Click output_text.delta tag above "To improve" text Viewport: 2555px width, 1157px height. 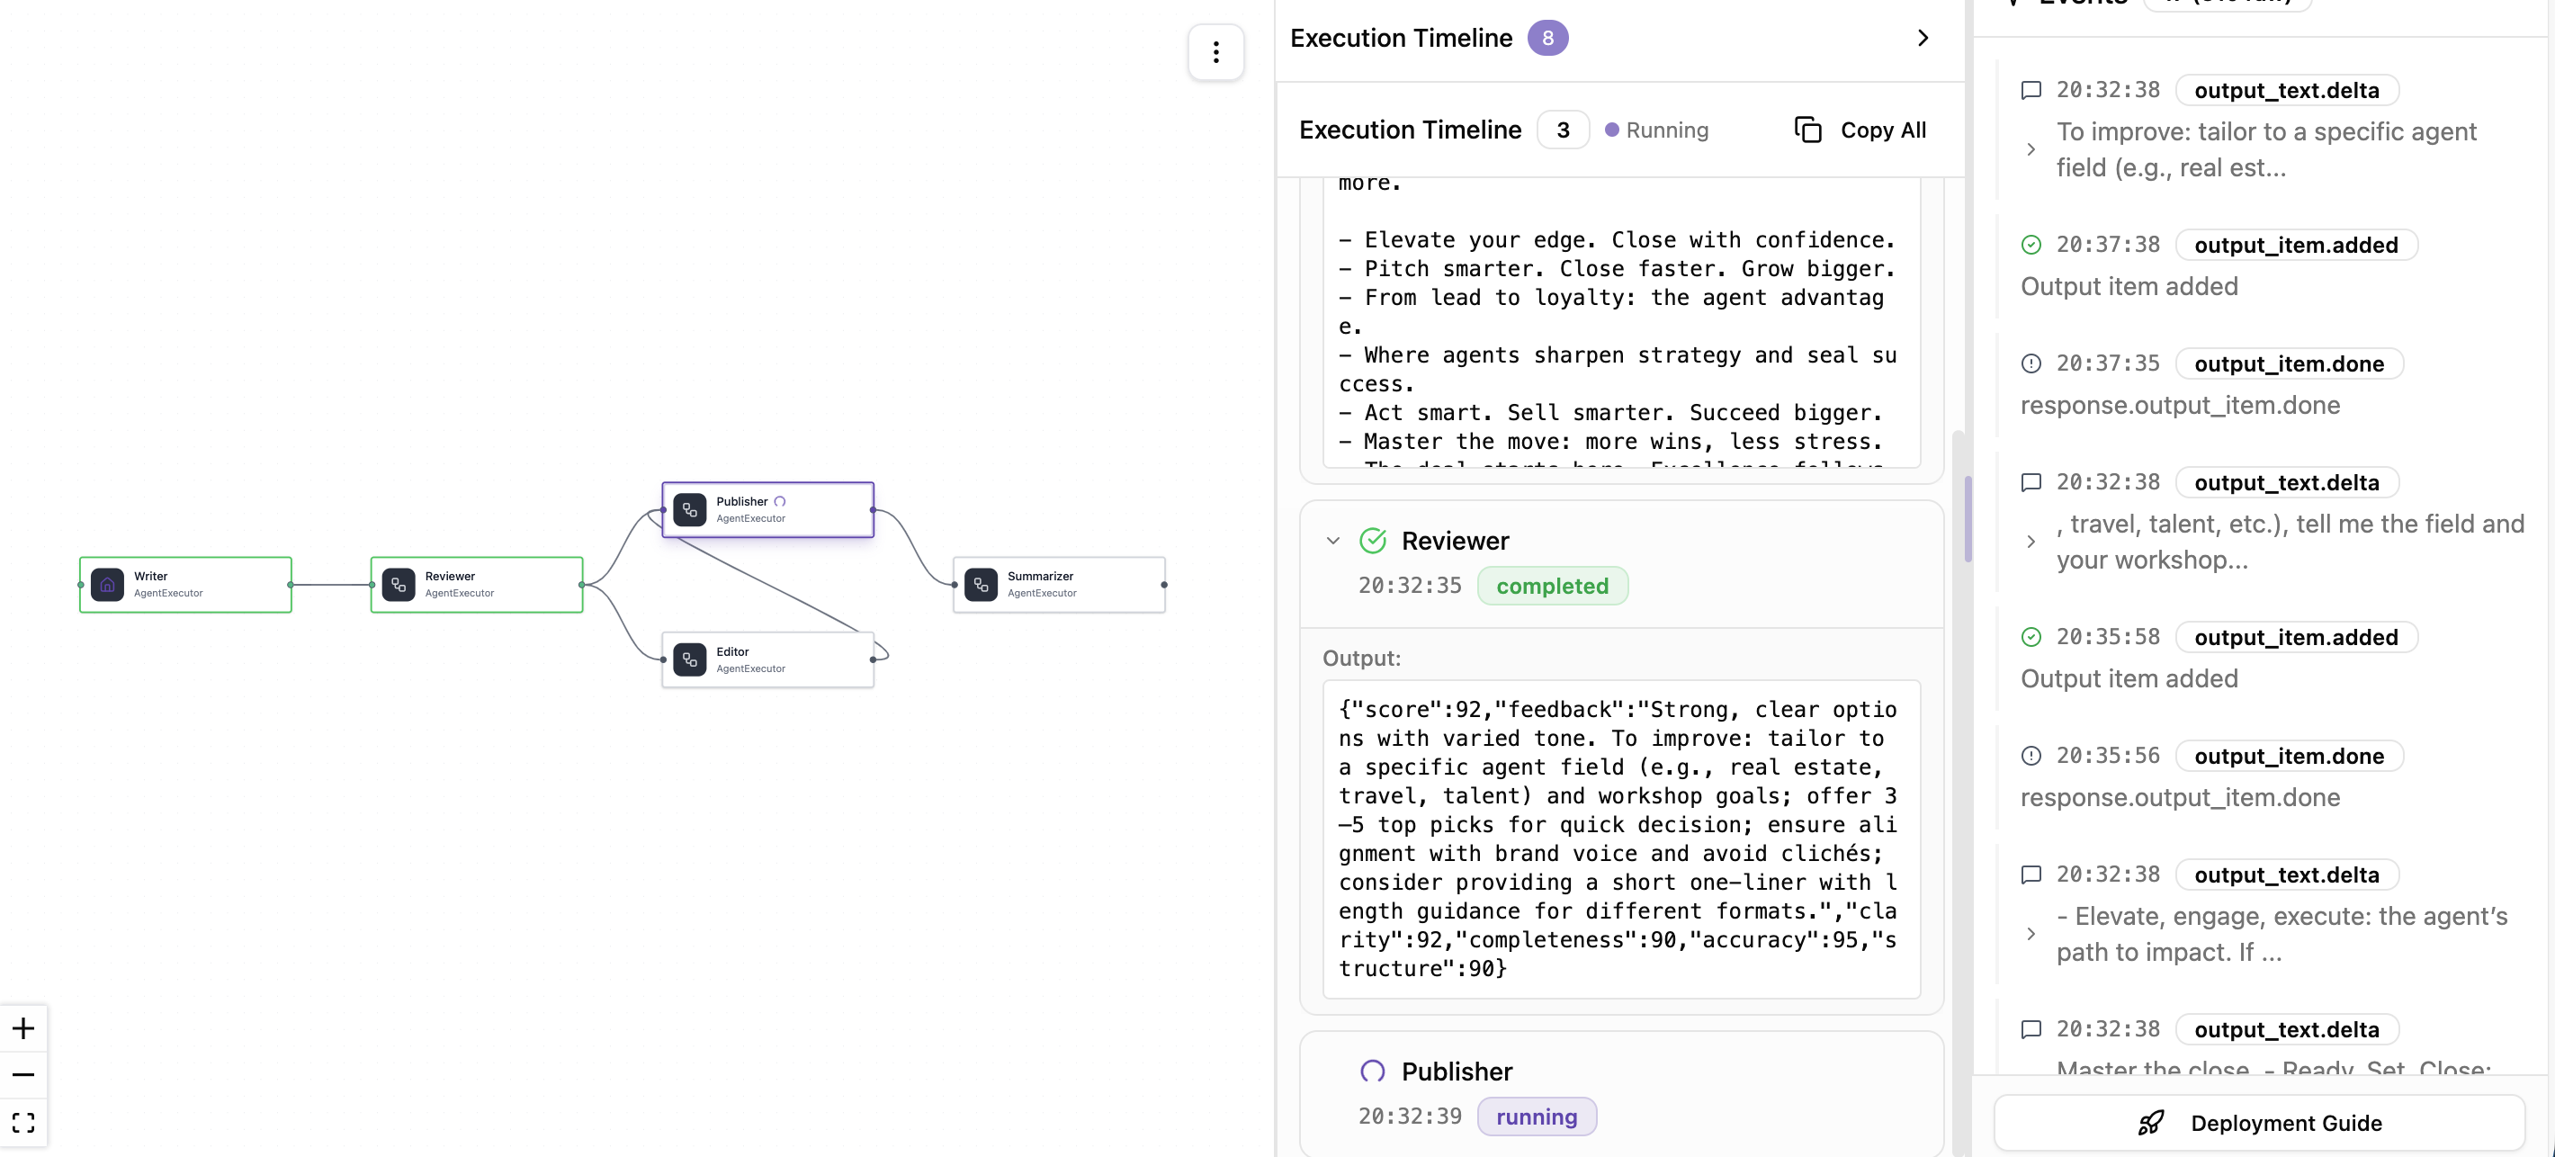[2286, 90]
